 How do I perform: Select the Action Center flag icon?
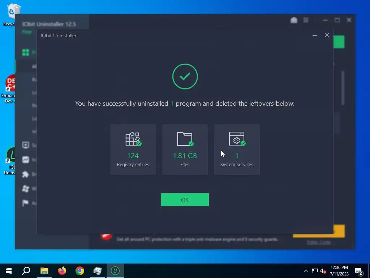(26, 203)
